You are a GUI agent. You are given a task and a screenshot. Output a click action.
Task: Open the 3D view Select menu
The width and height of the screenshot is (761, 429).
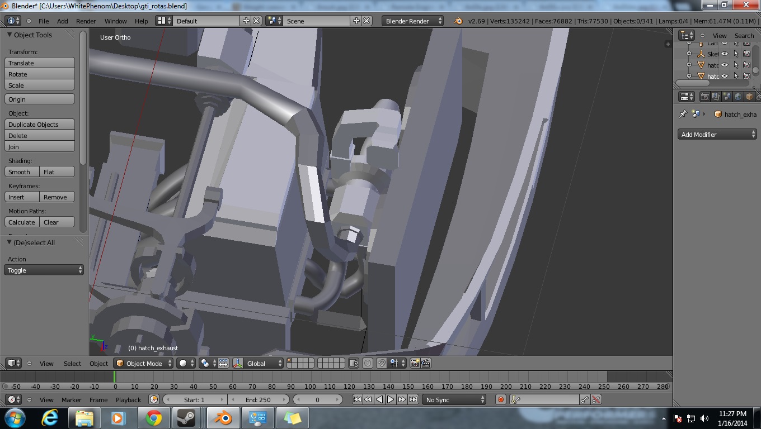click(72, 364)
